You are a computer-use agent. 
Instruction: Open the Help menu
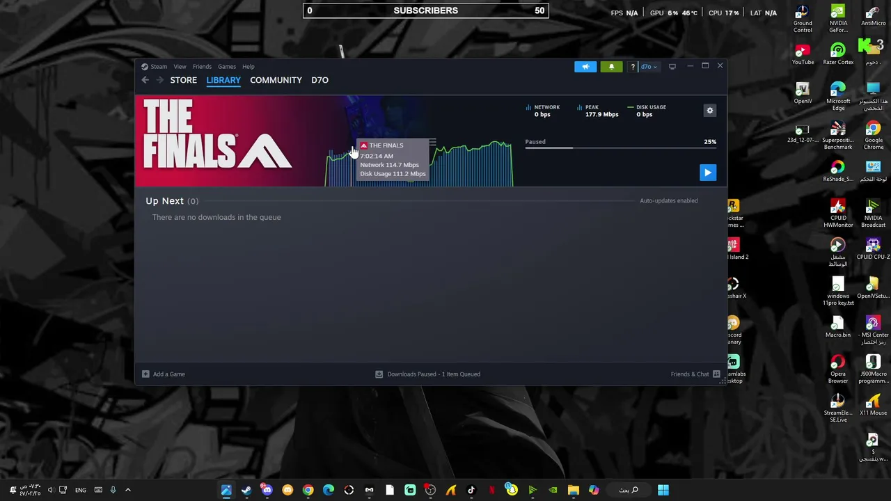(x=249, y=67)
